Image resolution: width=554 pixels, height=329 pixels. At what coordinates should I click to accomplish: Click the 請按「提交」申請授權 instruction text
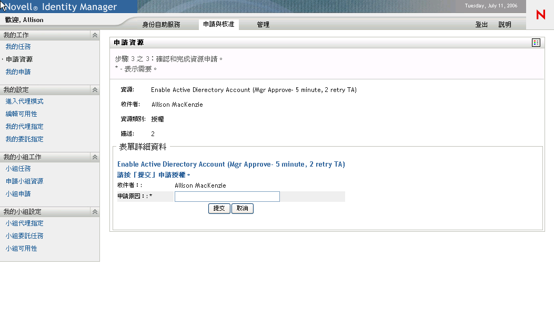coord(154,174)
